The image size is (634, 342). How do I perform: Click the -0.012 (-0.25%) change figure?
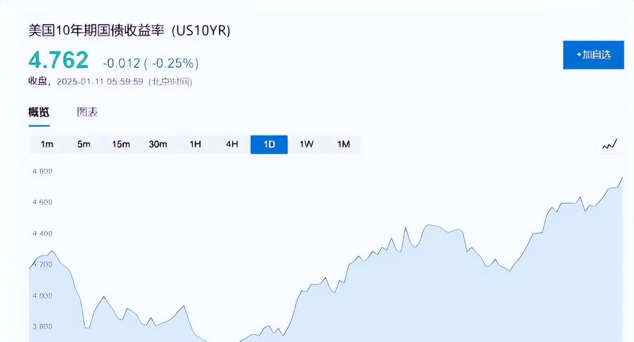coord(151,63)
